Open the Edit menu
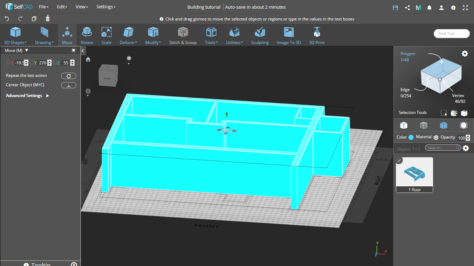474x266 pixels. tap(62, 7)
